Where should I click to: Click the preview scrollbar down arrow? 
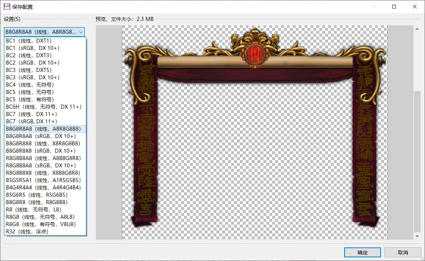(x=417, y=236)
